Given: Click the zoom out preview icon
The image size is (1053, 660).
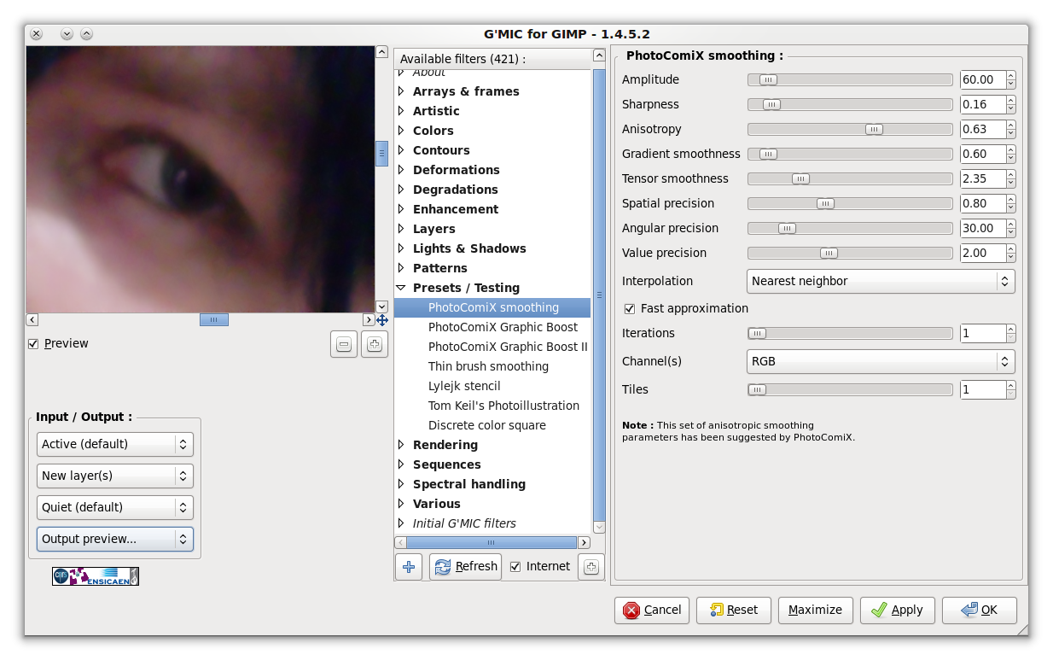Looking at the screenshot, I should 344,344.
